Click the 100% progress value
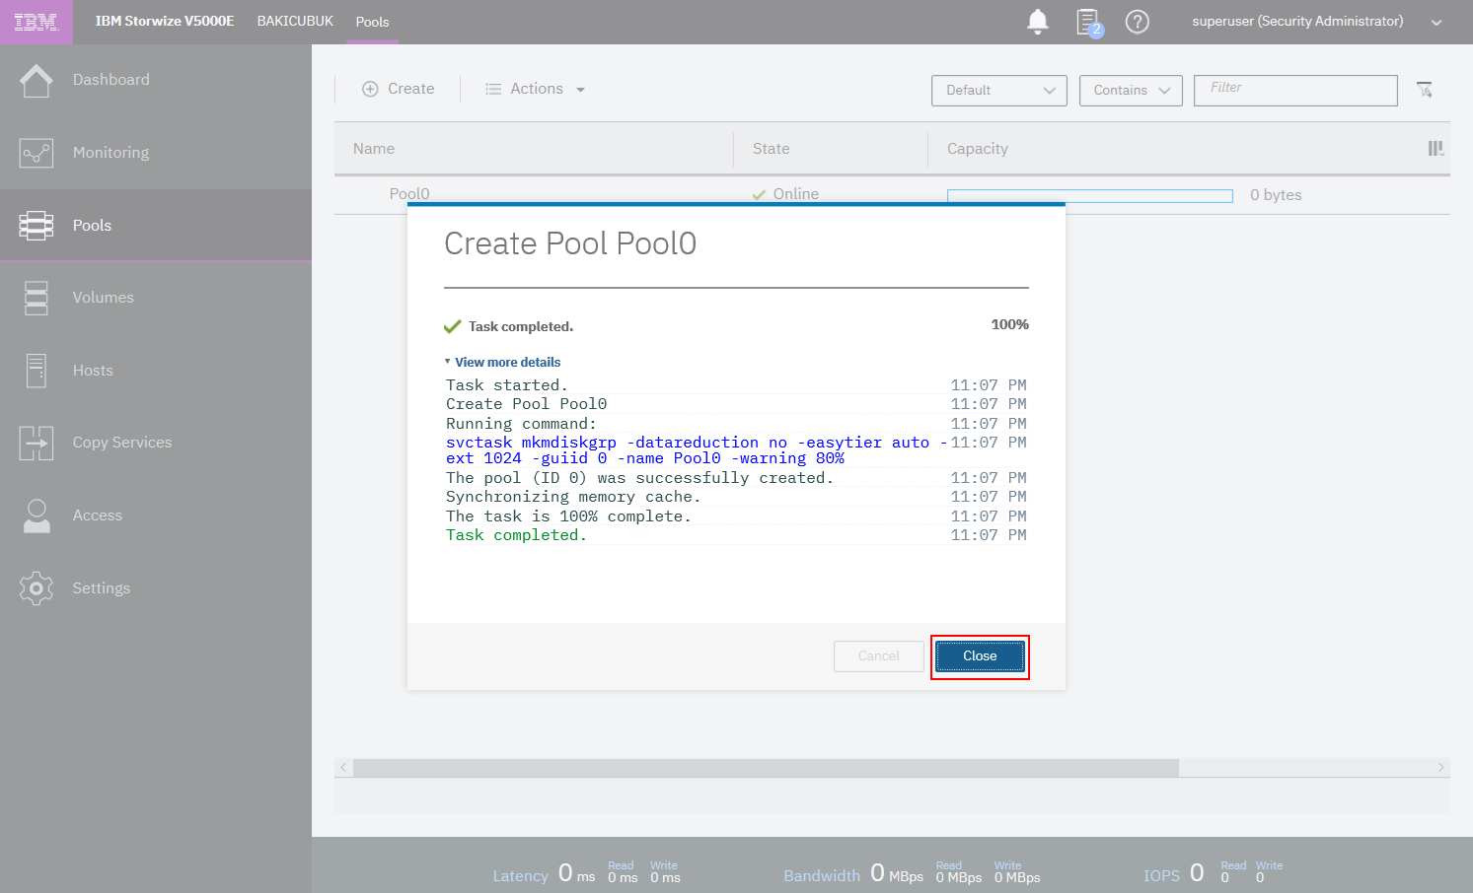The width and height of the screenshot is (1473, 893). [1009, 324]
